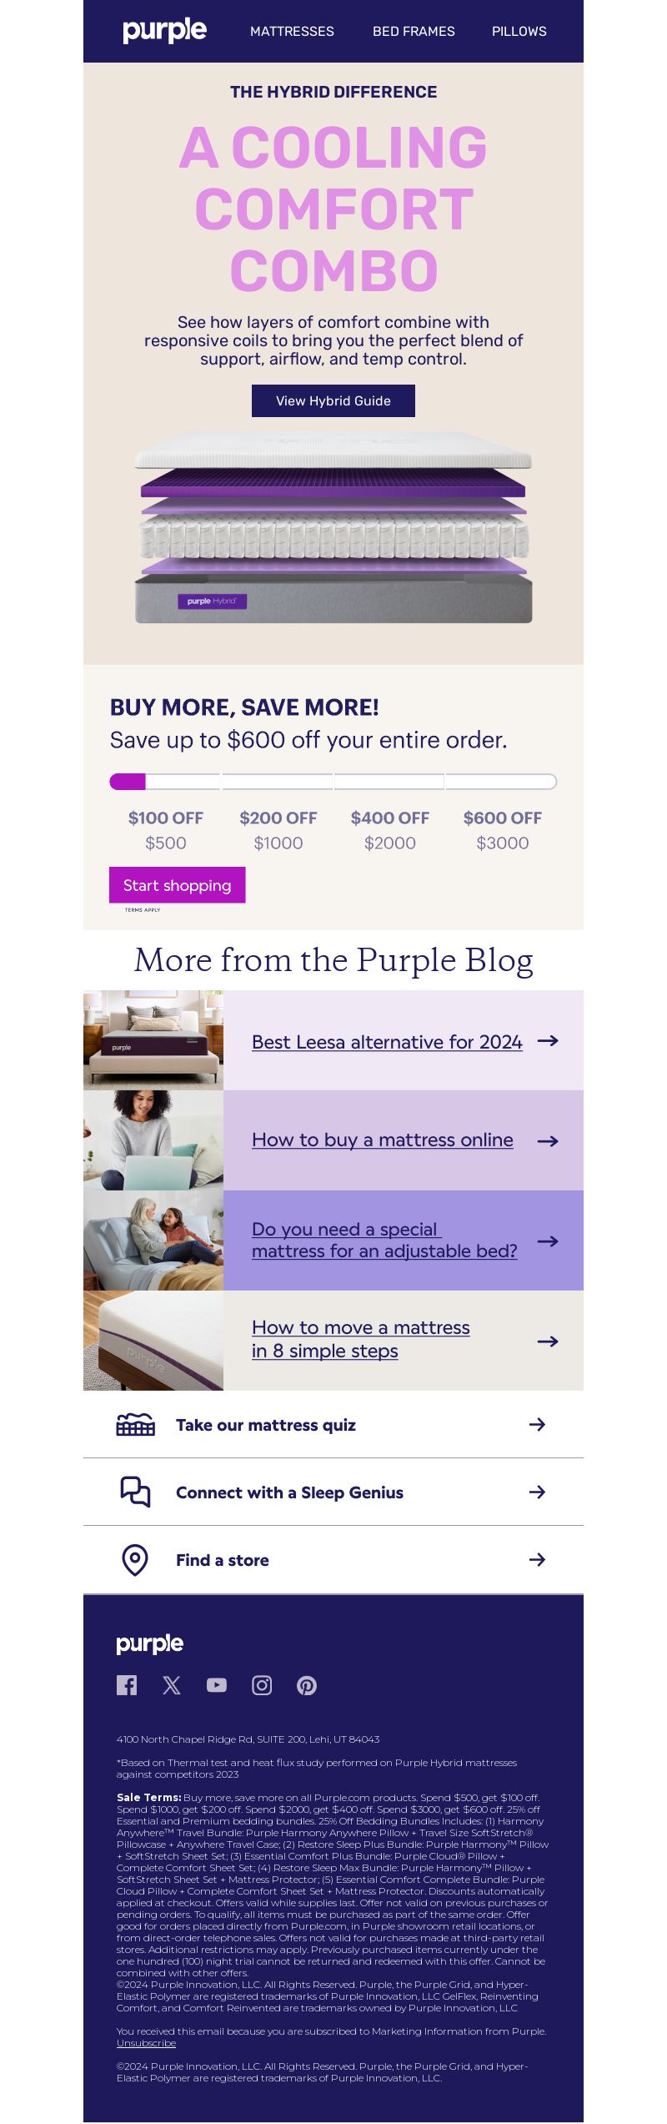This screenshot has width=667, height=2124.
Task: Click the Purple logo in the header
Action: point(164,31)
